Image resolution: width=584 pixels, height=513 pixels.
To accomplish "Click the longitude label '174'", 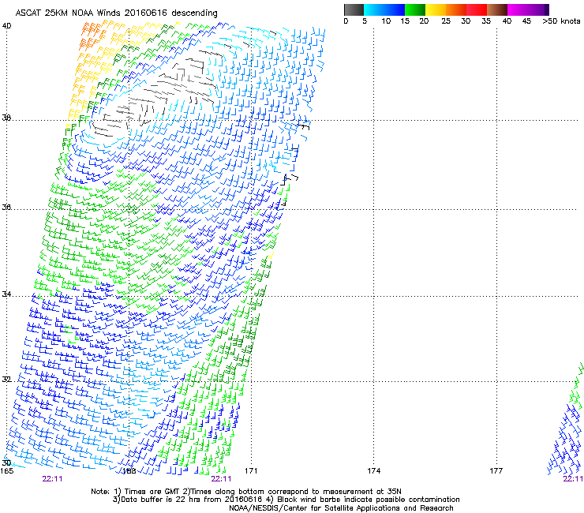I will pos(373,471).
